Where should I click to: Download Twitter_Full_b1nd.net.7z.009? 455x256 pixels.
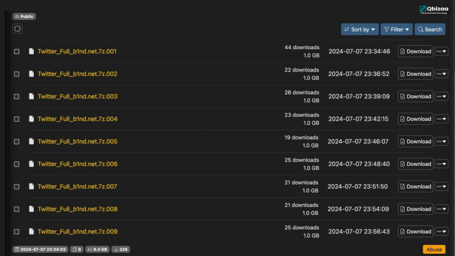pyautogui.click(x=415, y=231)
